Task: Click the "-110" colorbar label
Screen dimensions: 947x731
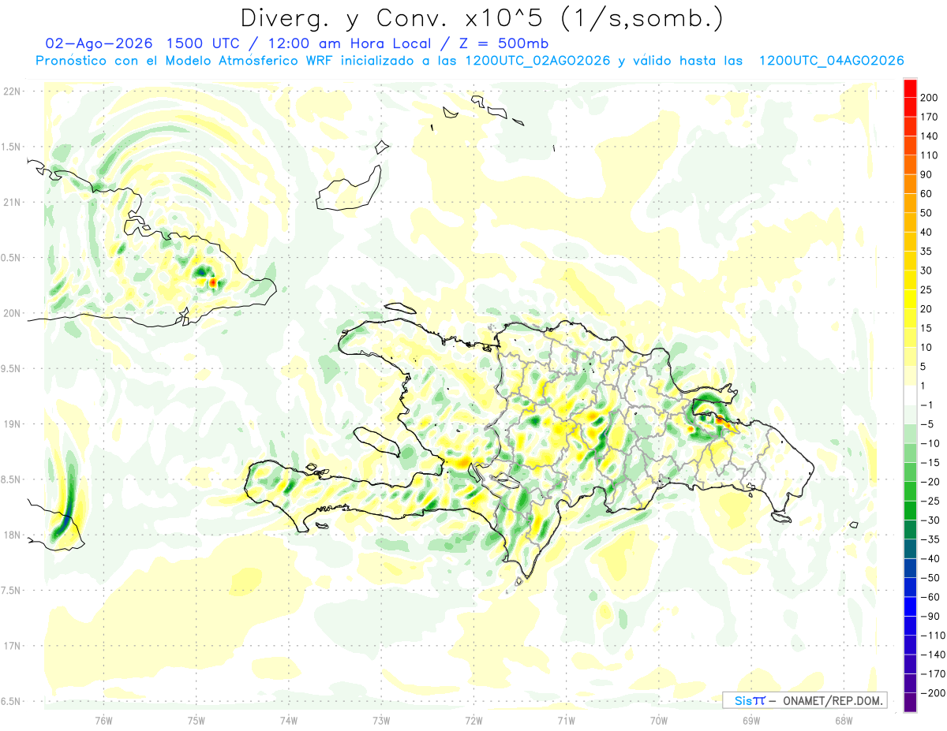Action: [x=932, y=636]
